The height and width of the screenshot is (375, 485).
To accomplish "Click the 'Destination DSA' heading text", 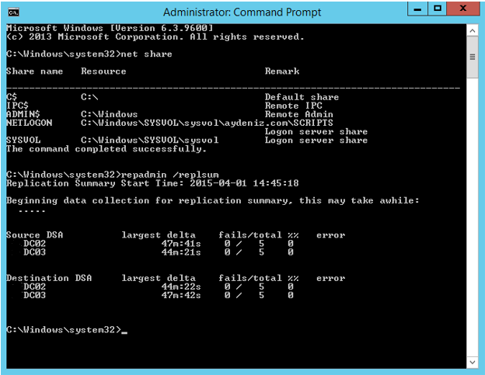I will click(x=49, y=278).
